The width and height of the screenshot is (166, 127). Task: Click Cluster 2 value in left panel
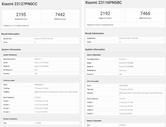[41, 105]
